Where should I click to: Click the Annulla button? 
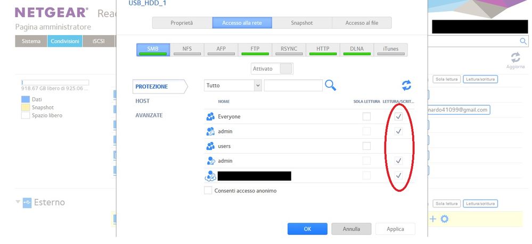coord(351,229)
